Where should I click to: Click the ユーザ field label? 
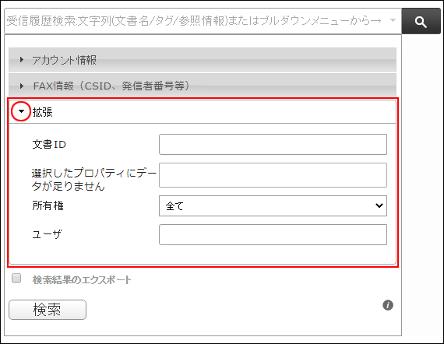[47, 234]
